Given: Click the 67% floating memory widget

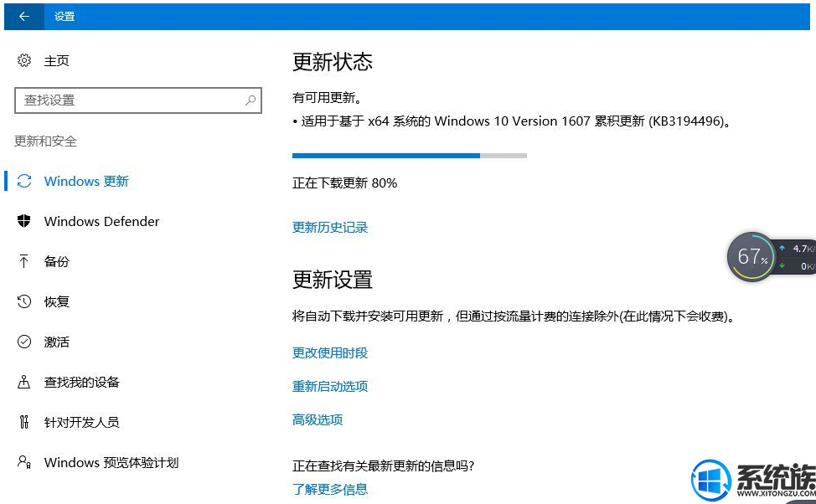Looking at the screenshot, I should [752, 257].
